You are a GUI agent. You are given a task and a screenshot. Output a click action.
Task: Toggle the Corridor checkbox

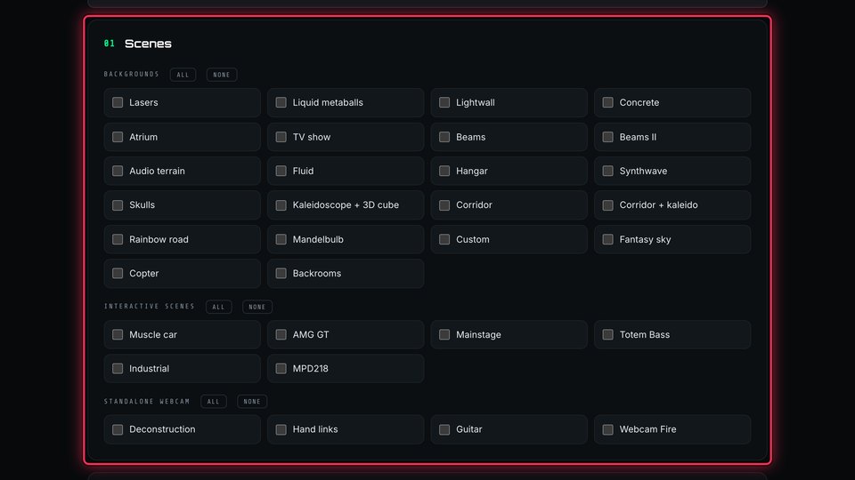444,205
